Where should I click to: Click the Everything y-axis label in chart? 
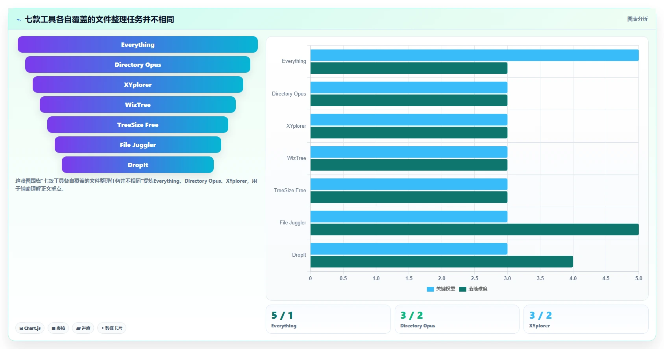294,61
